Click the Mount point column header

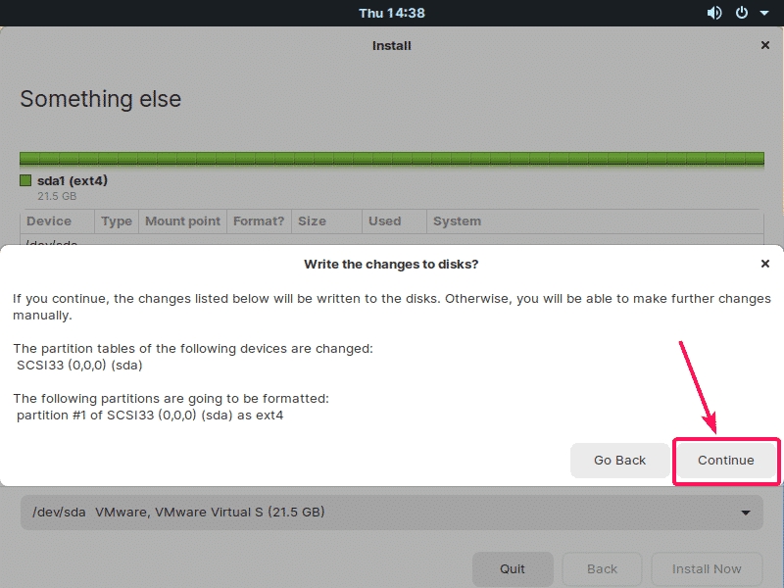pos(182,221)
